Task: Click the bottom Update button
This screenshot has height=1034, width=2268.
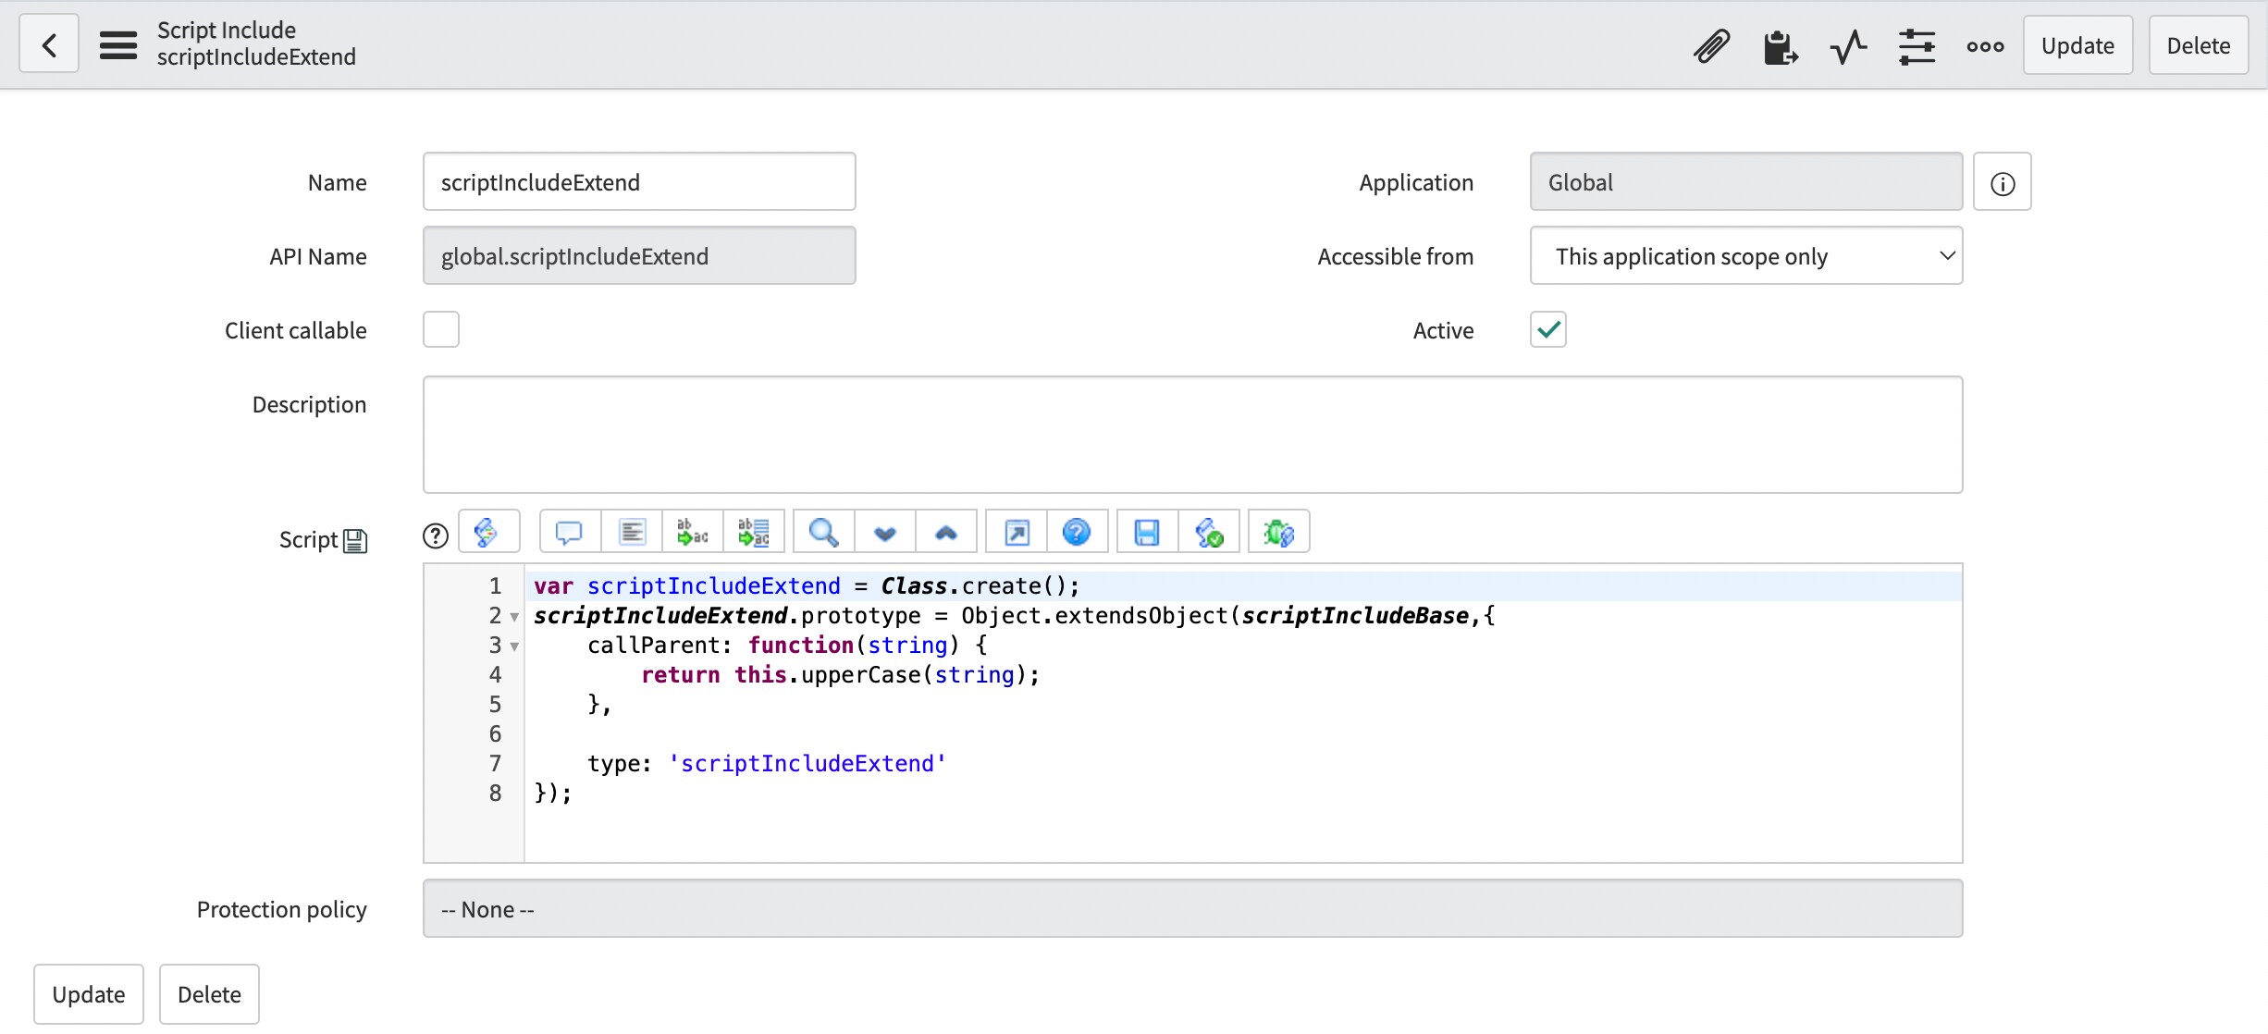Action: 89,994
